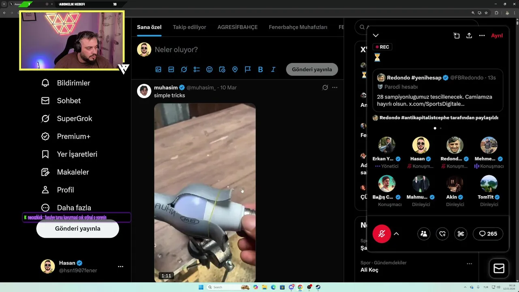Share the Space with upload icon
The height and width of the screenshot is (292, 519).
[x=469, y=36]
